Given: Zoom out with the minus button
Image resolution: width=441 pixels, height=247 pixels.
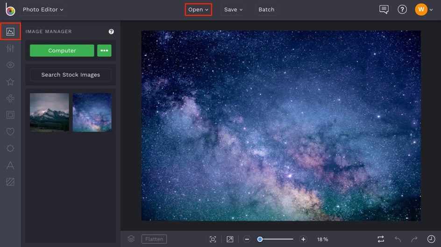Looking at the screenshot, I should pyautogui.click(x=247, y=239).
